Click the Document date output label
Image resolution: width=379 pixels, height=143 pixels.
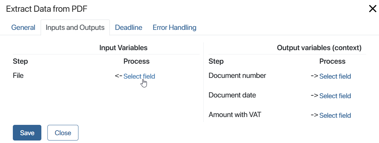tap(232, 95)
